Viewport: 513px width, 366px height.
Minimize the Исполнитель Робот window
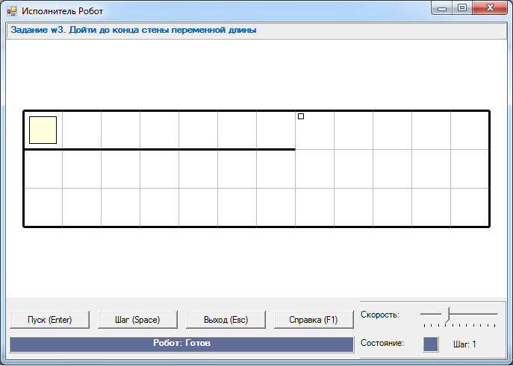[x=443, y=8]
